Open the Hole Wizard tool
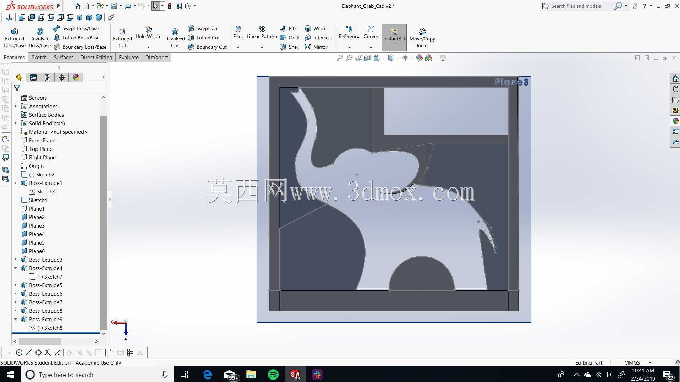Viewport: 680px width, 382px height. [x=148, y=33]
